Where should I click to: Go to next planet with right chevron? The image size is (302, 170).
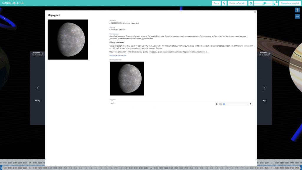click(264, 88)
